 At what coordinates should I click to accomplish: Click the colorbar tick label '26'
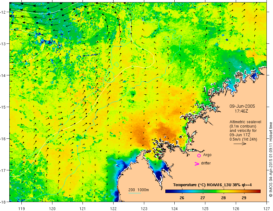coord(182,198)
